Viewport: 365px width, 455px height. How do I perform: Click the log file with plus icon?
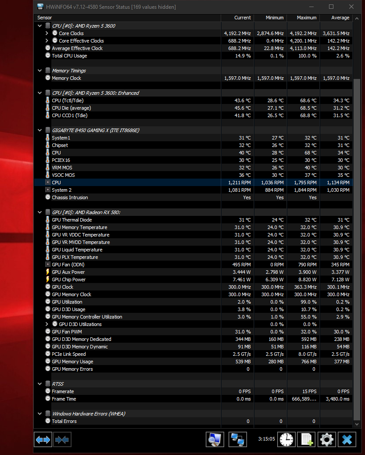[x=307, y=439]
